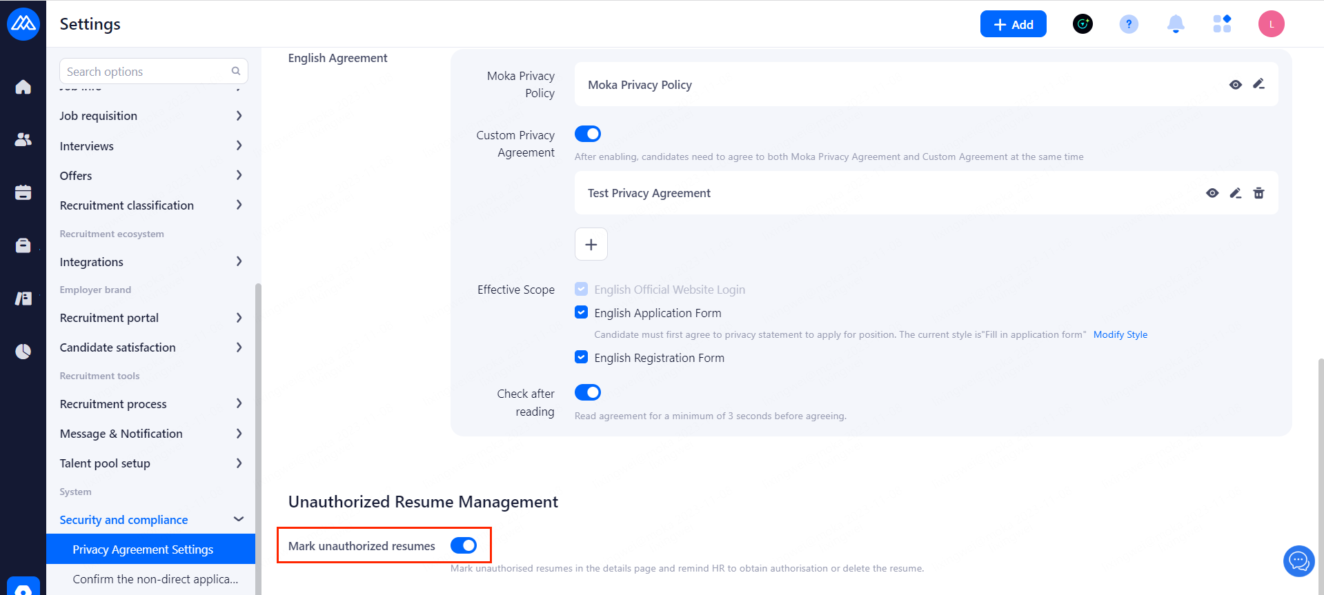Disable the Custom Privacy Agreement toggle

point(588,134)
